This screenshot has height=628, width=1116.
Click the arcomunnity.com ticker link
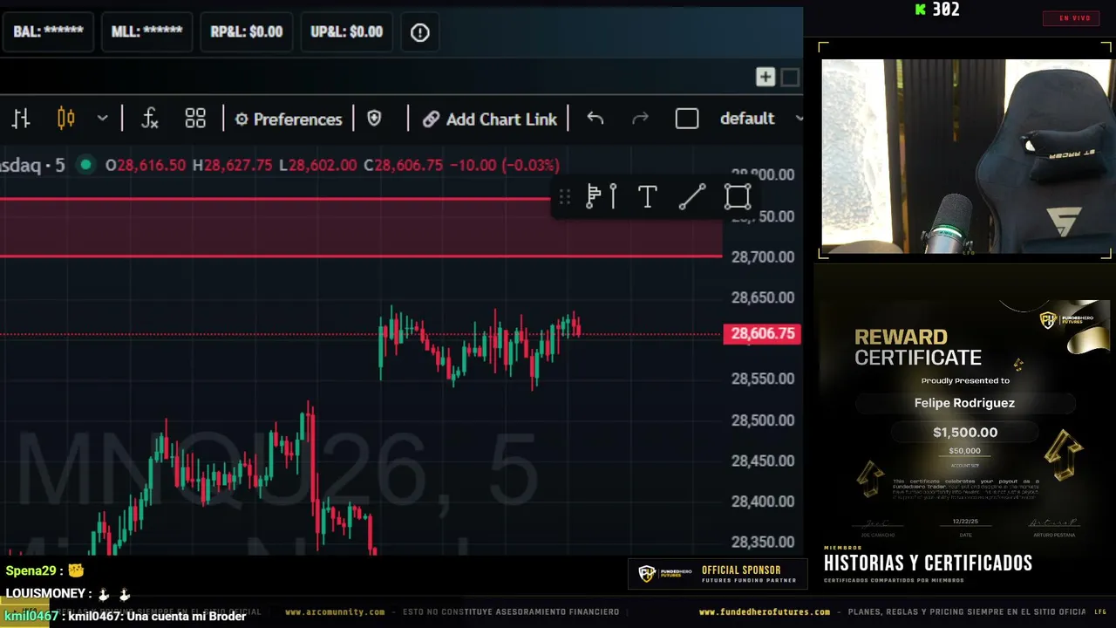335,612
